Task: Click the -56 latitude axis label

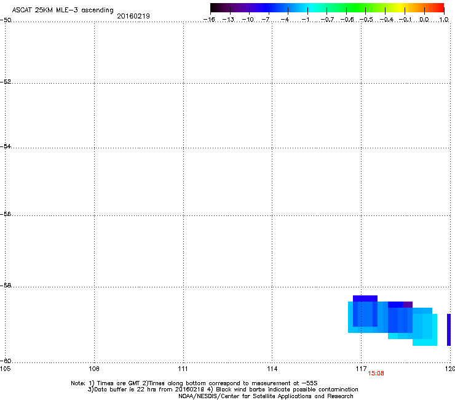Action: pyautogui.click(x=6, y=214)
